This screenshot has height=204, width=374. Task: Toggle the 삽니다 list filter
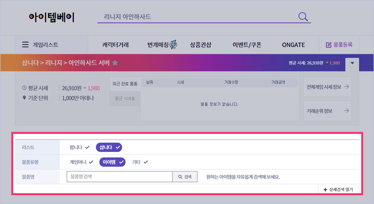(109, 147)
